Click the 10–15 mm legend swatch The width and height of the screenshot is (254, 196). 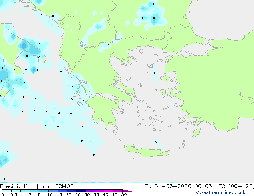tap(53, 191)
